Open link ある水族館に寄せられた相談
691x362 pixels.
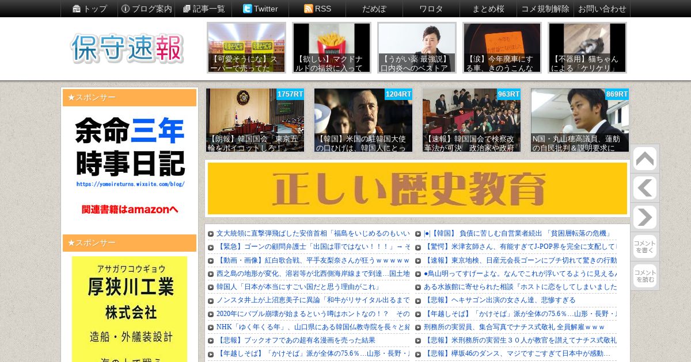[520, 287]
